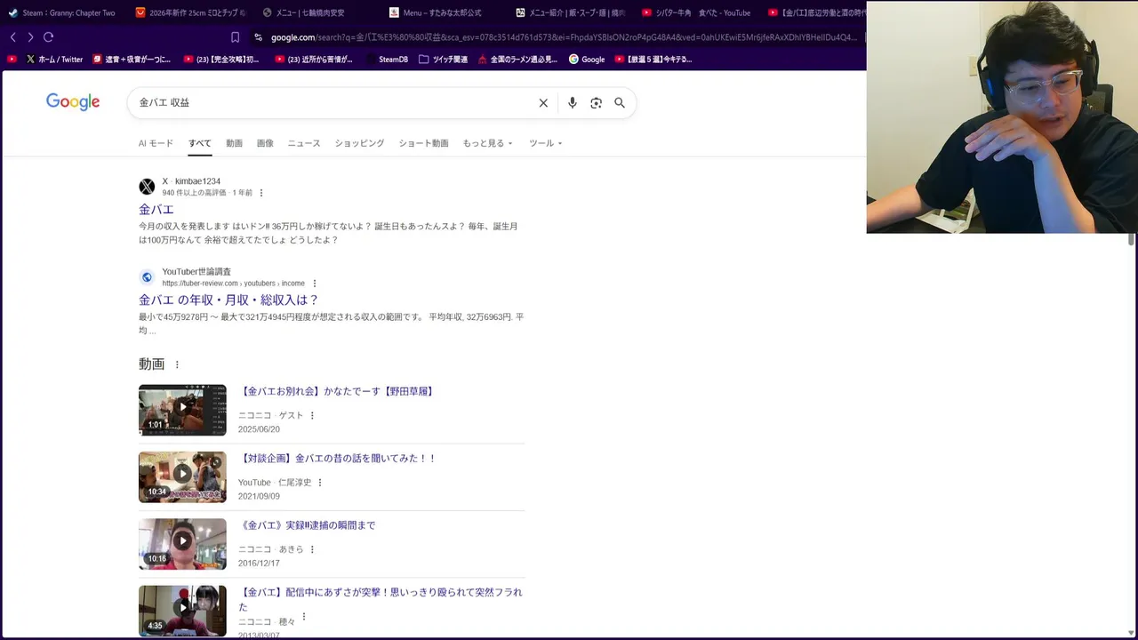Select the ニュース results tab
The width and height of the screenshot is (1138, 640).
click(x=304, y=143)
